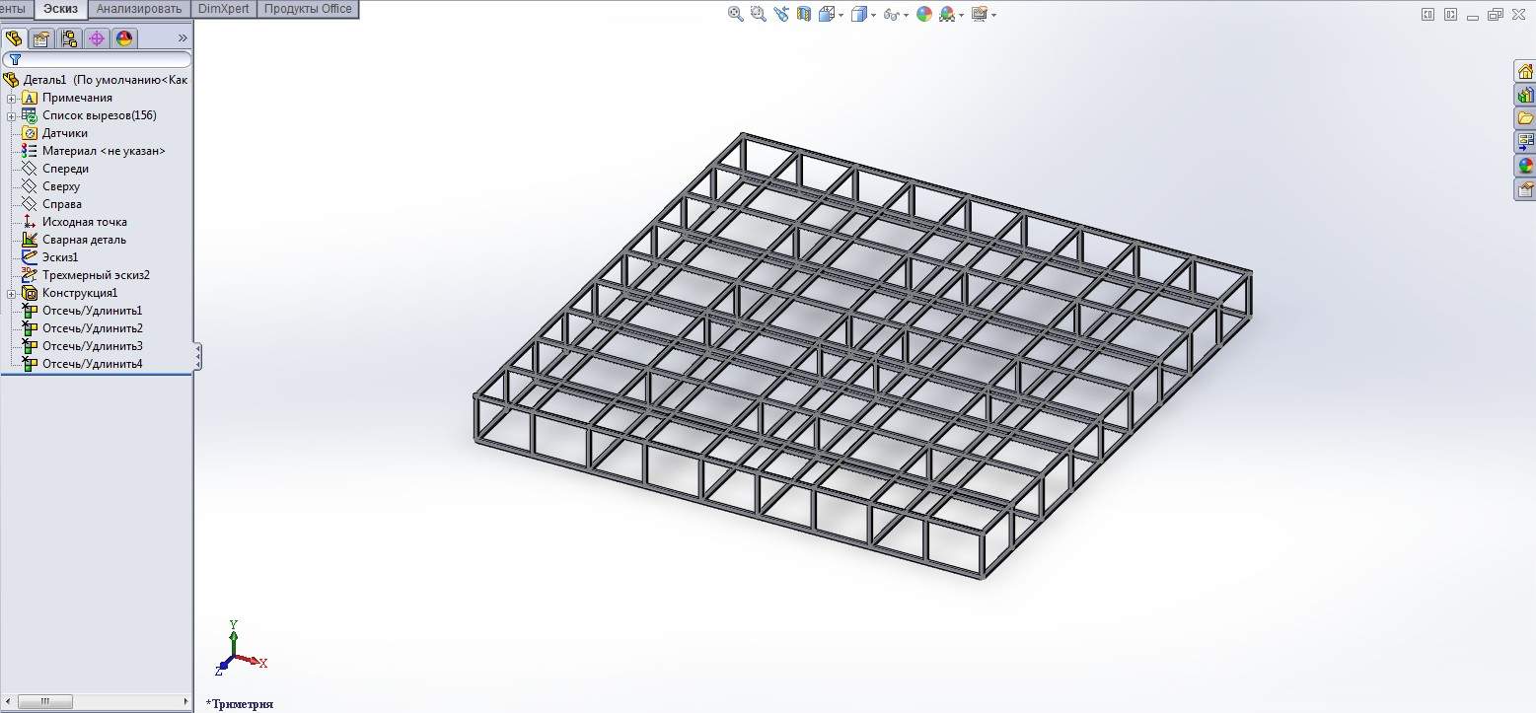Viewport: 1536px width, 713px height.
Task: Open the ConfigurationManager tab icon
Action: 68,38
